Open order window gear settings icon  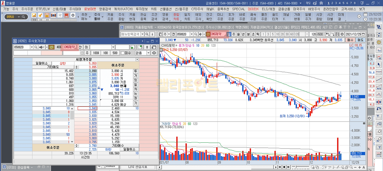coord(154,53)
